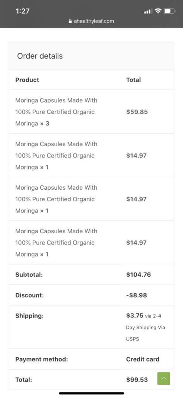Click the -$8.98 discount amount
The image size is (183, 398).
pos(137,295)
